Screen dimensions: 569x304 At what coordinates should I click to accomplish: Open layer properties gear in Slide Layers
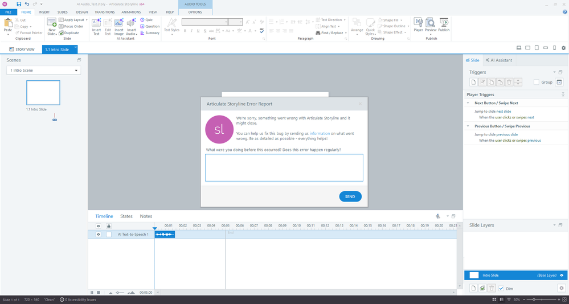pos(561,288)
